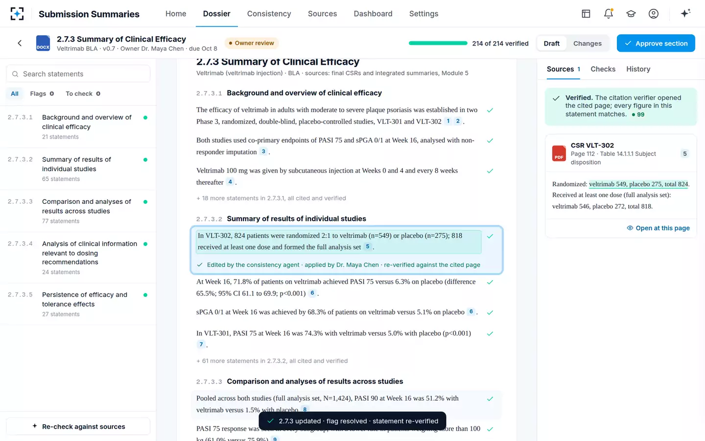The width and height of the screenshot is (705, 441).
Task: Open the Home menu item
Action: click(x=176, y=14)
